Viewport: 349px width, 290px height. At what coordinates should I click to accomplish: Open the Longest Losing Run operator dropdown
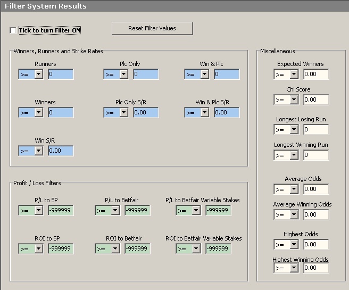coord(286,130)
